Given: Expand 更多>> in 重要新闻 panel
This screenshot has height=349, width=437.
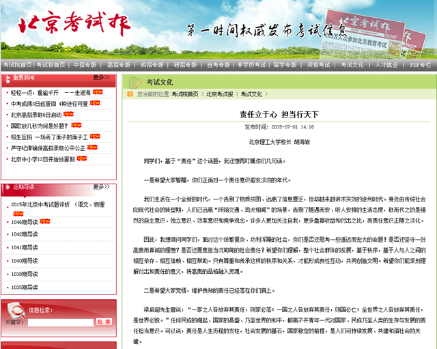Looking at the screenshot, I should (x=101, y=78).
